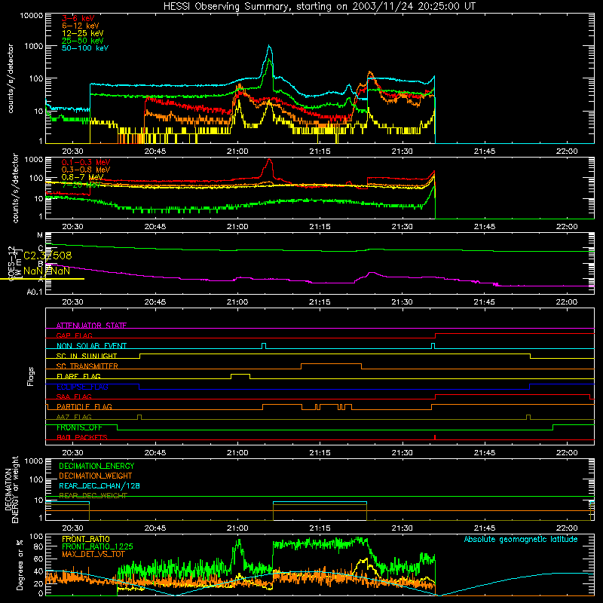
Task: Click the M class tick of GOES panel
Action: [40, 235]
